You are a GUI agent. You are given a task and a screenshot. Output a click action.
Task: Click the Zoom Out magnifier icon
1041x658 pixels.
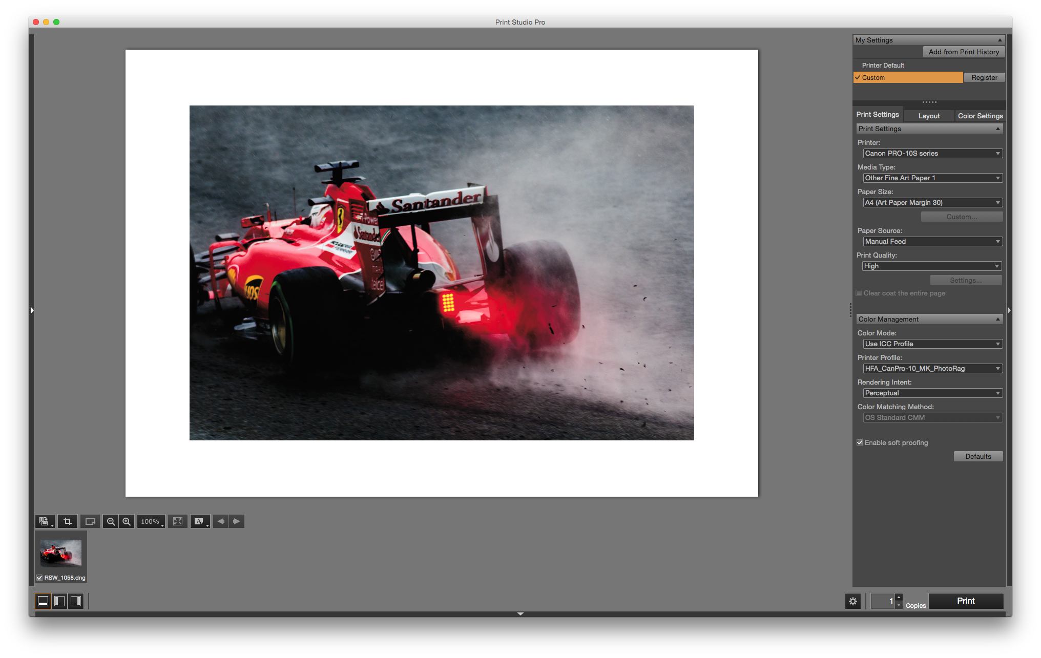pos(111,521)
